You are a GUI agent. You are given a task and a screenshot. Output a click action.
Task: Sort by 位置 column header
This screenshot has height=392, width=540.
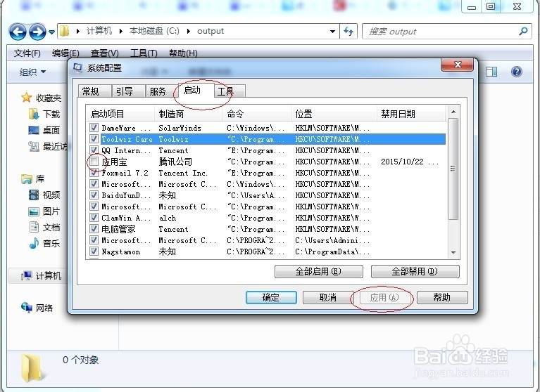pos(334,114)
